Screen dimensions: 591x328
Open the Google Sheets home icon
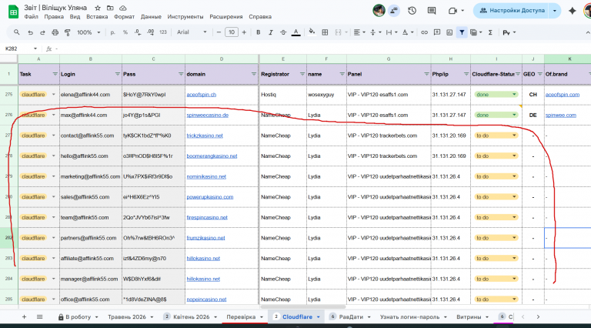point(14,12)
